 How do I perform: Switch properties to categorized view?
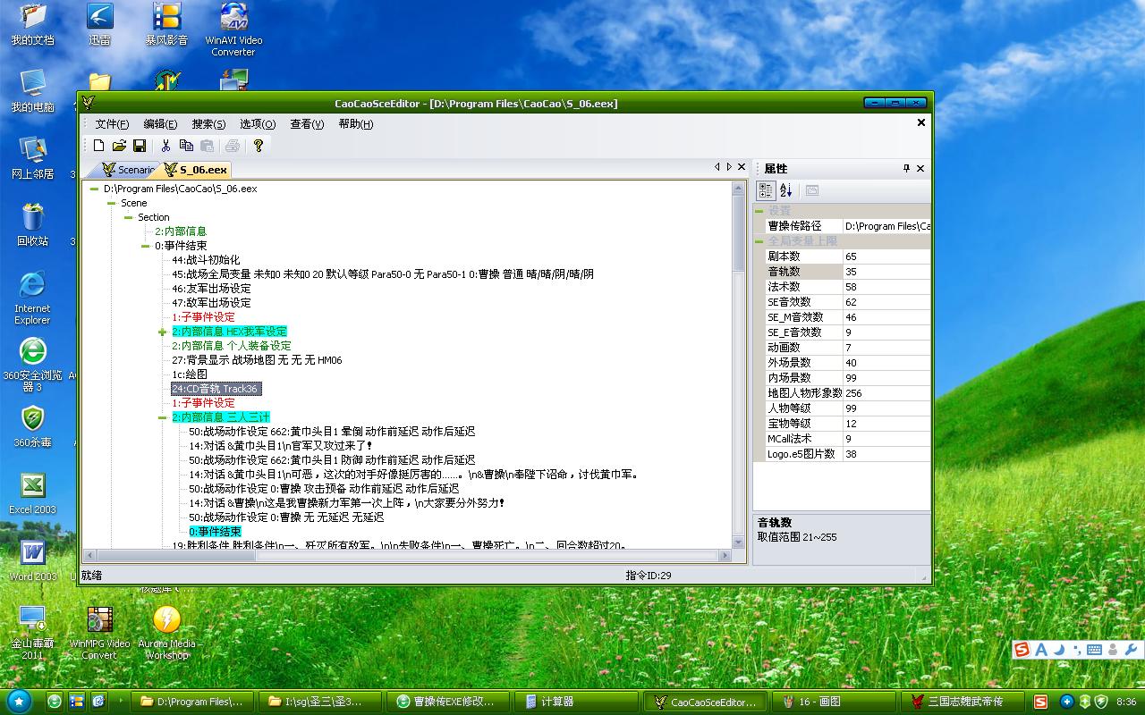click(x=766, y=190)
